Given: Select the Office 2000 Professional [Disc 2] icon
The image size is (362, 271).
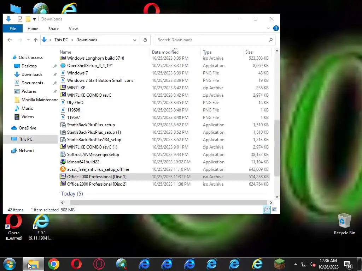Looking at the screenshot, I should (x=63, y=184).
